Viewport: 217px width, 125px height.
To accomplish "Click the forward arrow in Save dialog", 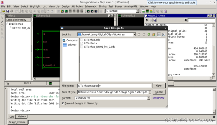I will pyautogui.click(x=144, y=35).
